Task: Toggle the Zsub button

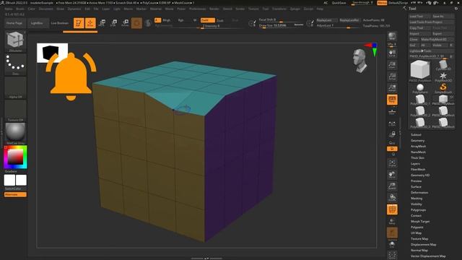Action: coord(220,21)
